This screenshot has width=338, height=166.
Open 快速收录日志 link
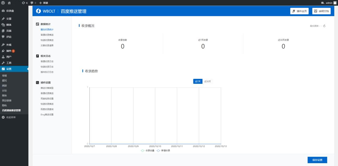[x=47, y=67]
